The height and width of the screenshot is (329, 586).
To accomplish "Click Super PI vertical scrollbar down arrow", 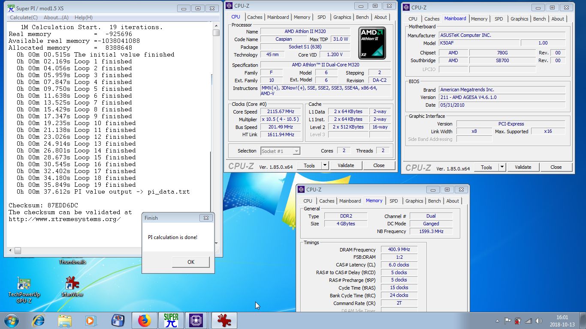I will tap(216, 243).
